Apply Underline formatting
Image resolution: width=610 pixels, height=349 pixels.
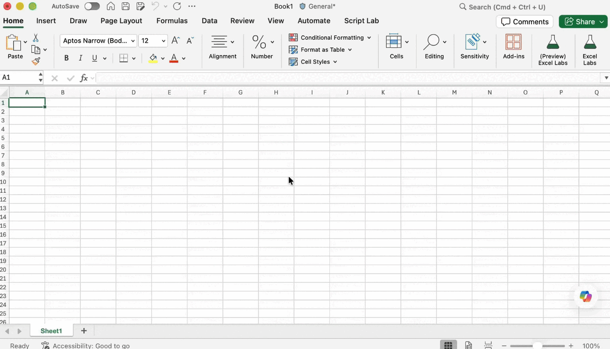pos(95,58)
